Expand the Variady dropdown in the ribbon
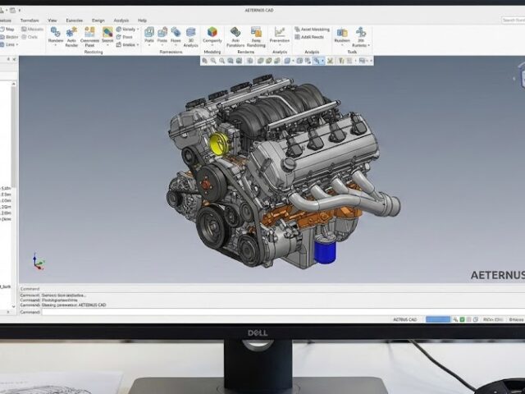 [x=138, y=30]
